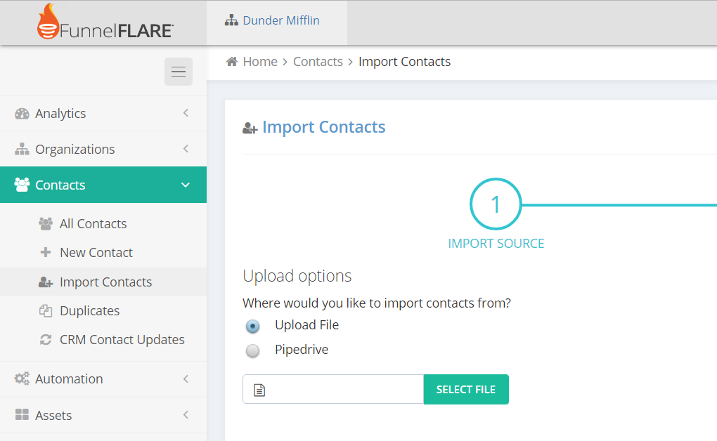The width and height of the screenshot is (717, 441).
Task: Click the file name input field
Action: 333,389
